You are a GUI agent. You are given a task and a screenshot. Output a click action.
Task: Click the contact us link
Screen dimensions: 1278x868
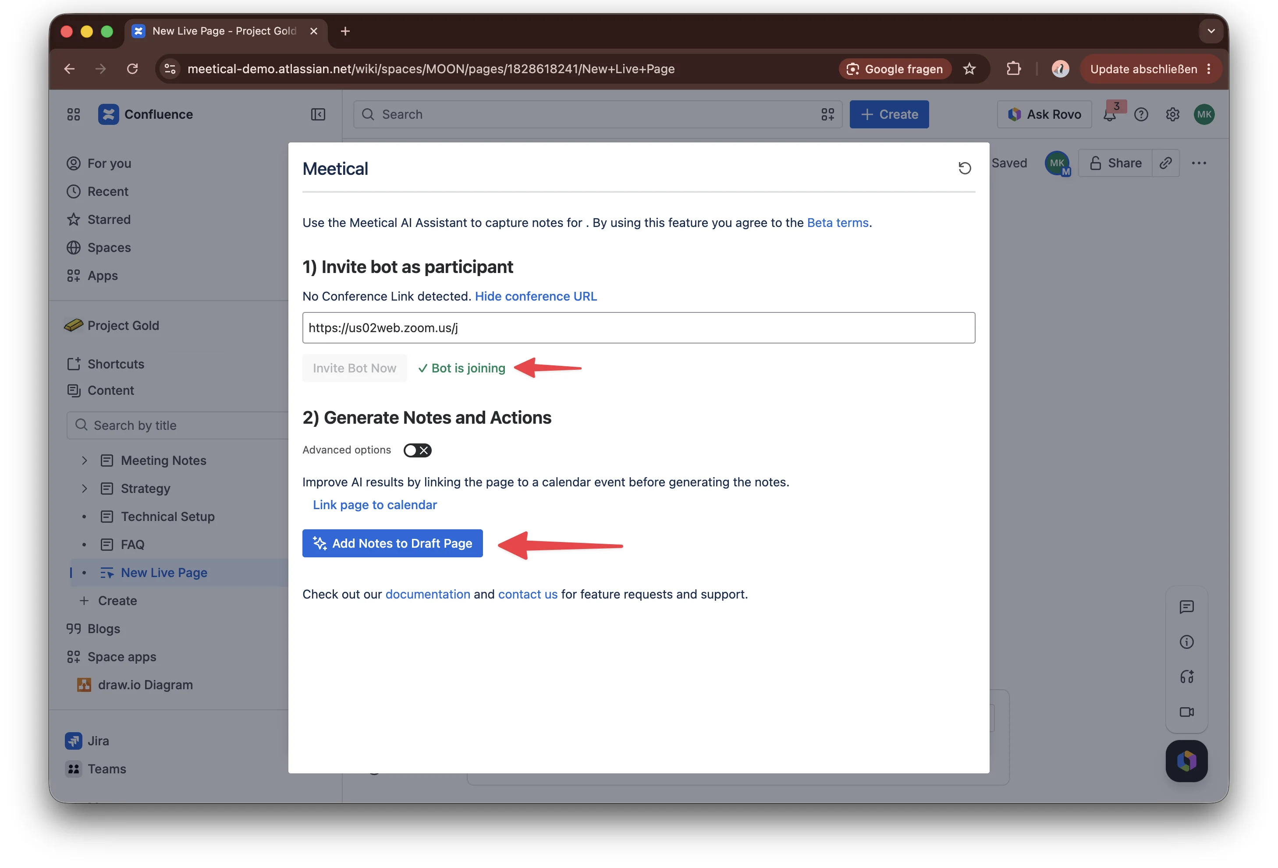(x=528, y=594)
